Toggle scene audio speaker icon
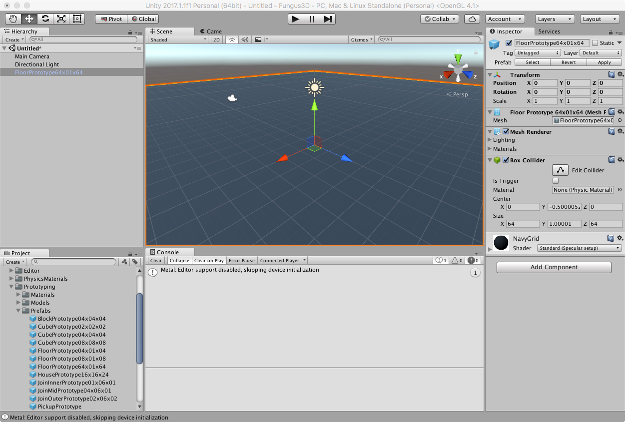This screenshot has height=422, width=625. click(x=245, y=39)
